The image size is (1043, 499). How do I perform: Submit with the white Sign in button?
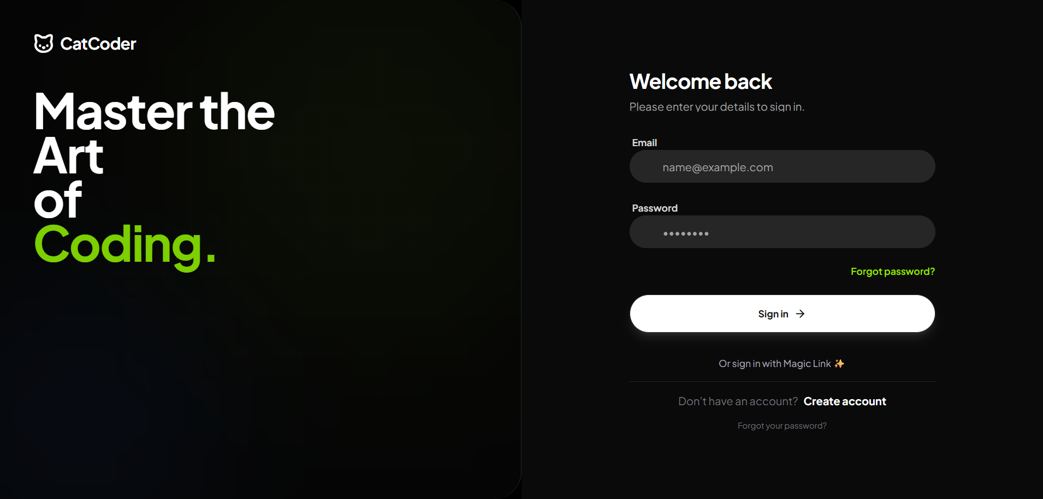pos(782,314)
